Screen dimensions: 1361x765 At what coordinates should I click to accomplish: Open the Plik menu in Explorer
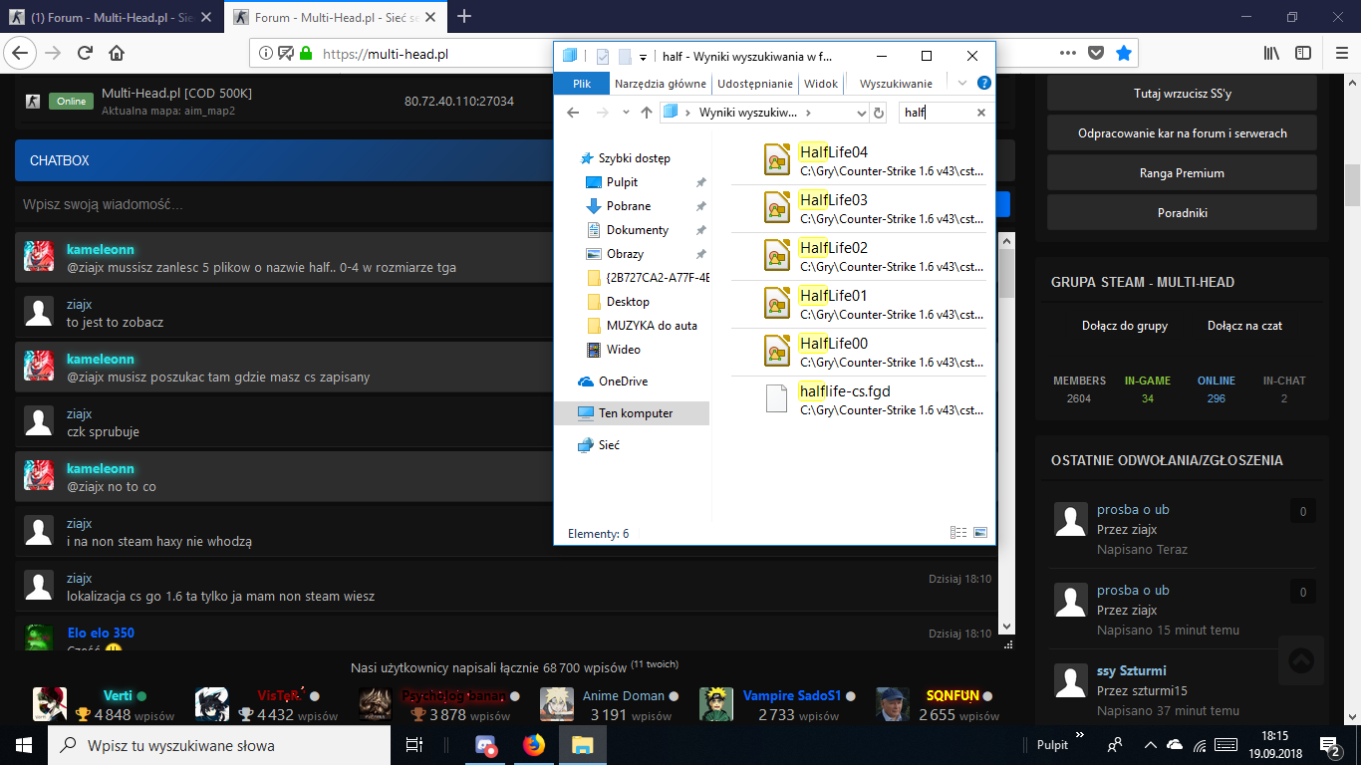583,84
